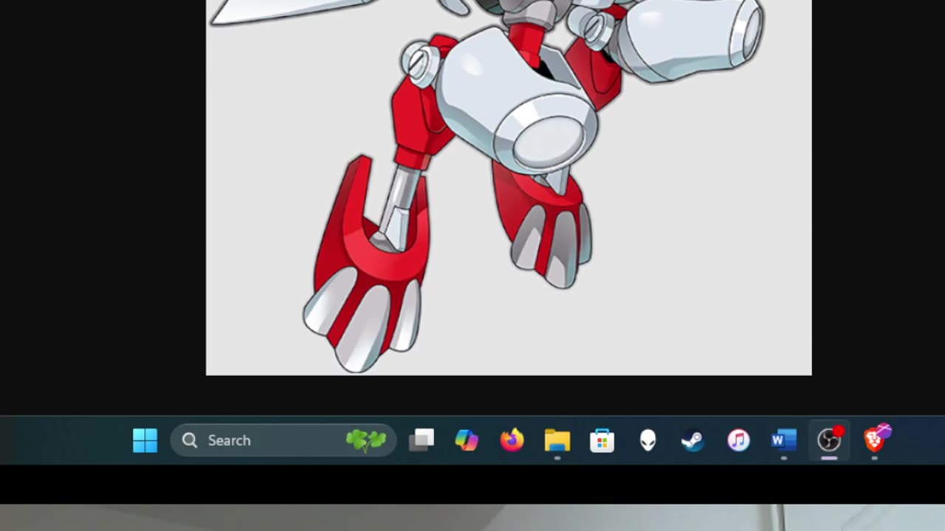Click the Search box in the taskbar
945x531 pixels.
click(283, 440)
